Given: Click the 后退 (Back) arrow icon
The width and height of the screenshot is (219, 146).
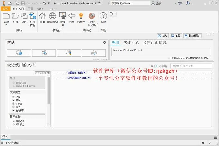Looking at the screenshot, I should coord(71,16).
